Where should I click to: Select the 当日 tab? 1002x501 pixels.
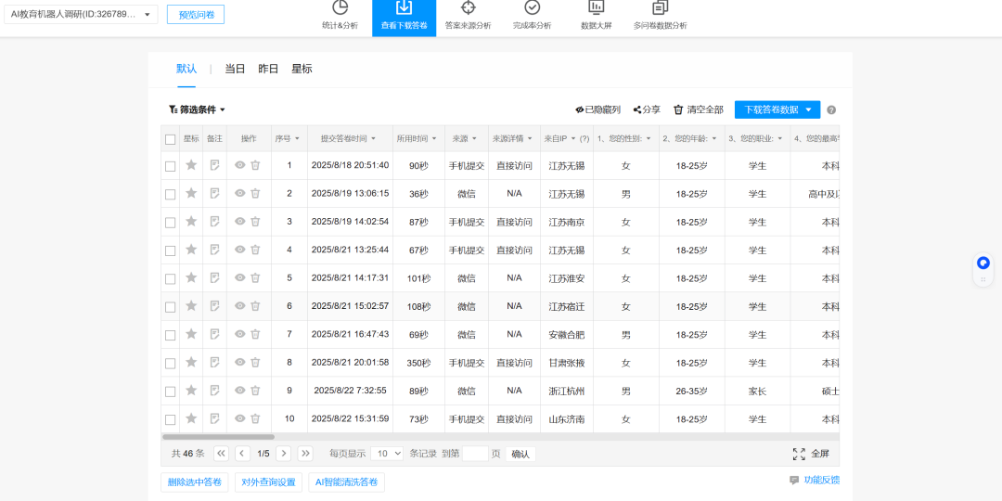coord(235,69)
